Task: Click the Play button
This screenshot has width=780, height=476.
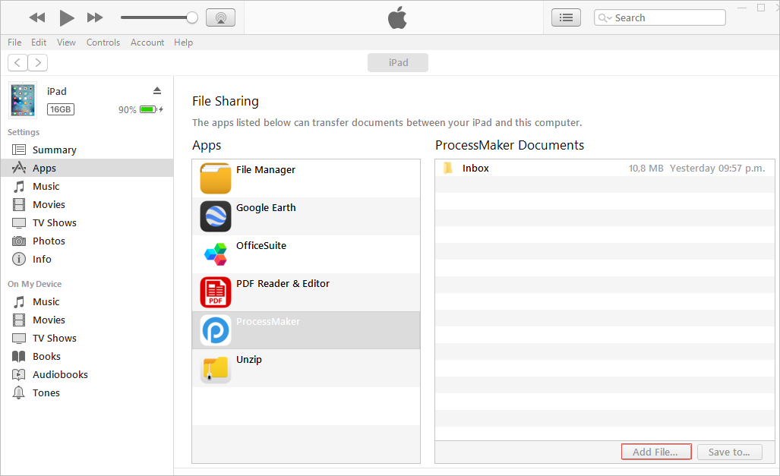Action: tap(67, 17)
